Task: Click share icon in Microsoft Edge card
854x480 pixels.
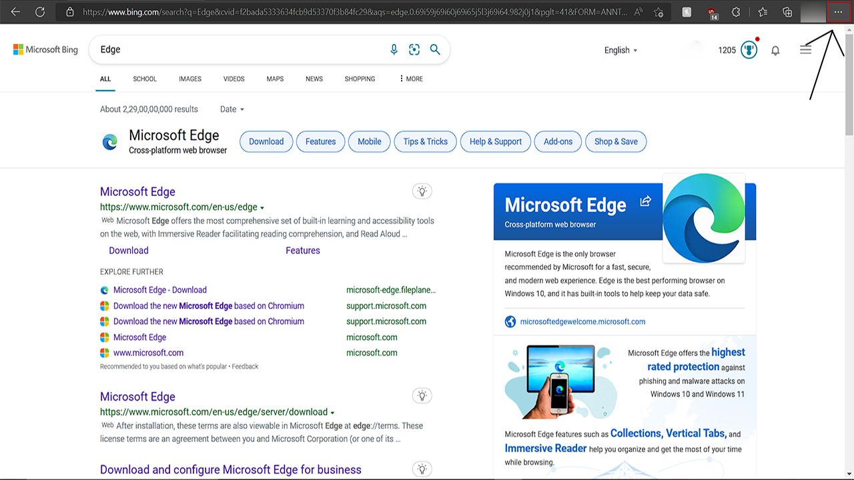Action: pyautogui.click(x=645, y=201)
